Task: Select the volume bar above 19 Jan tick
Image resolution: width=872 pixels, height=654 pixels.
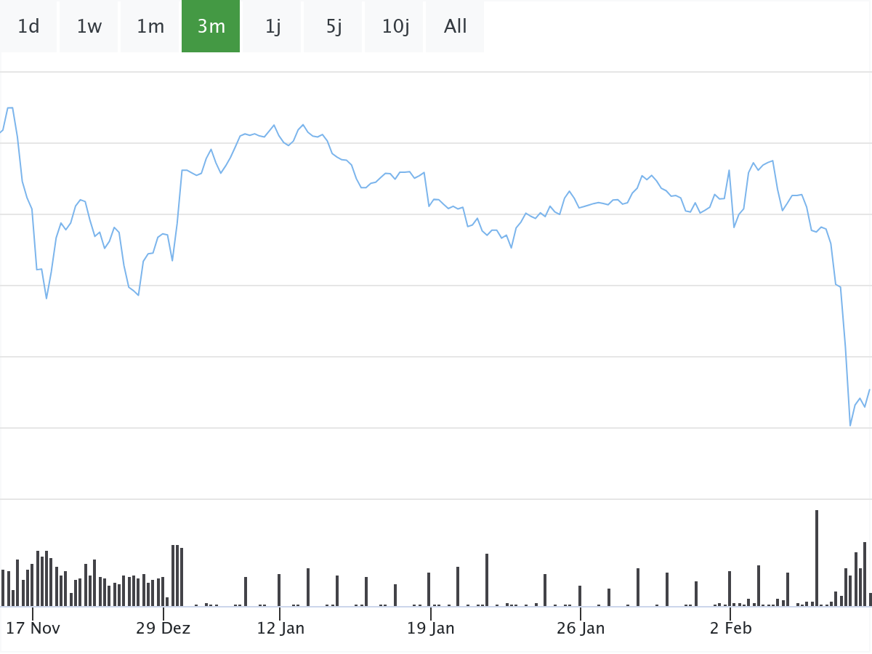Action: pos(429,589)
